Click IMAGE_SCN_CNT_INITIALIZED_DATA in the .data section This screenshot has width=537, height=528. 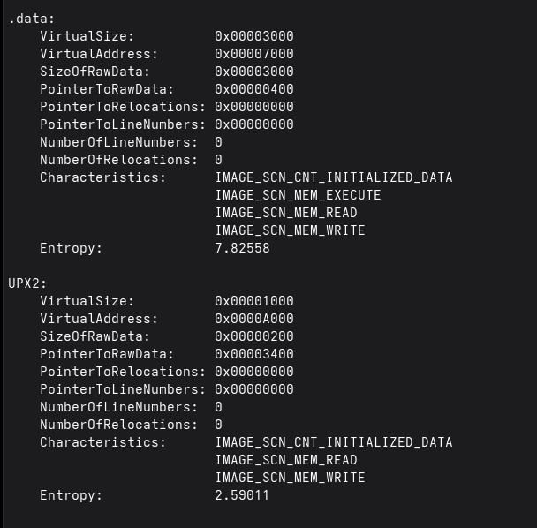pos(333,177)
